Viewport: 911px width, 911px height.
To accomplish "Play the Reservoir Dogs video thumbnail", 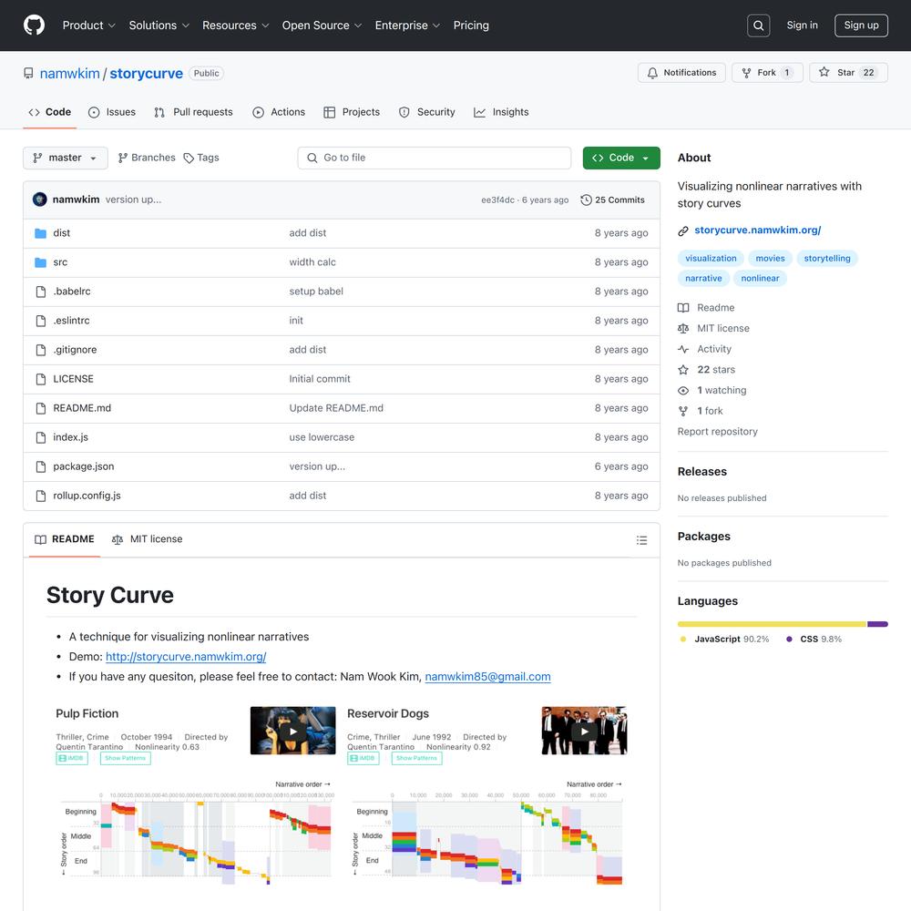I will point(585,731).
